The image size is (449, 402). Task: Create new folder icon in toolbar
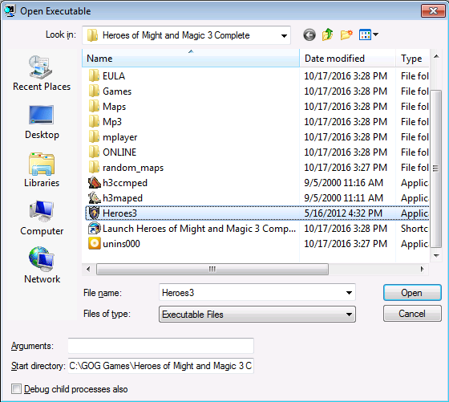[346, 35]
